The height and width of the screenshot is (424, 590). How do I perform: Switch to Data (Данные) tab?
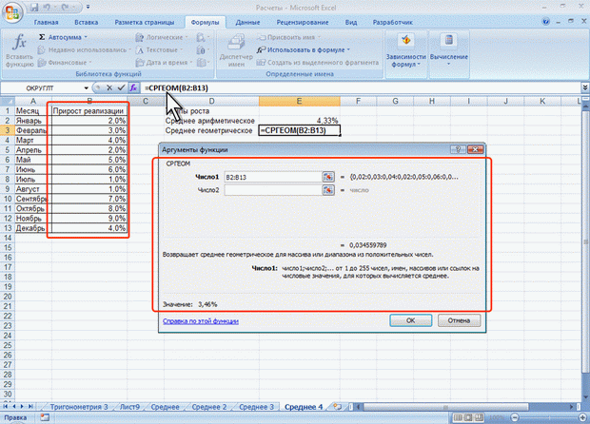(247, 23)
